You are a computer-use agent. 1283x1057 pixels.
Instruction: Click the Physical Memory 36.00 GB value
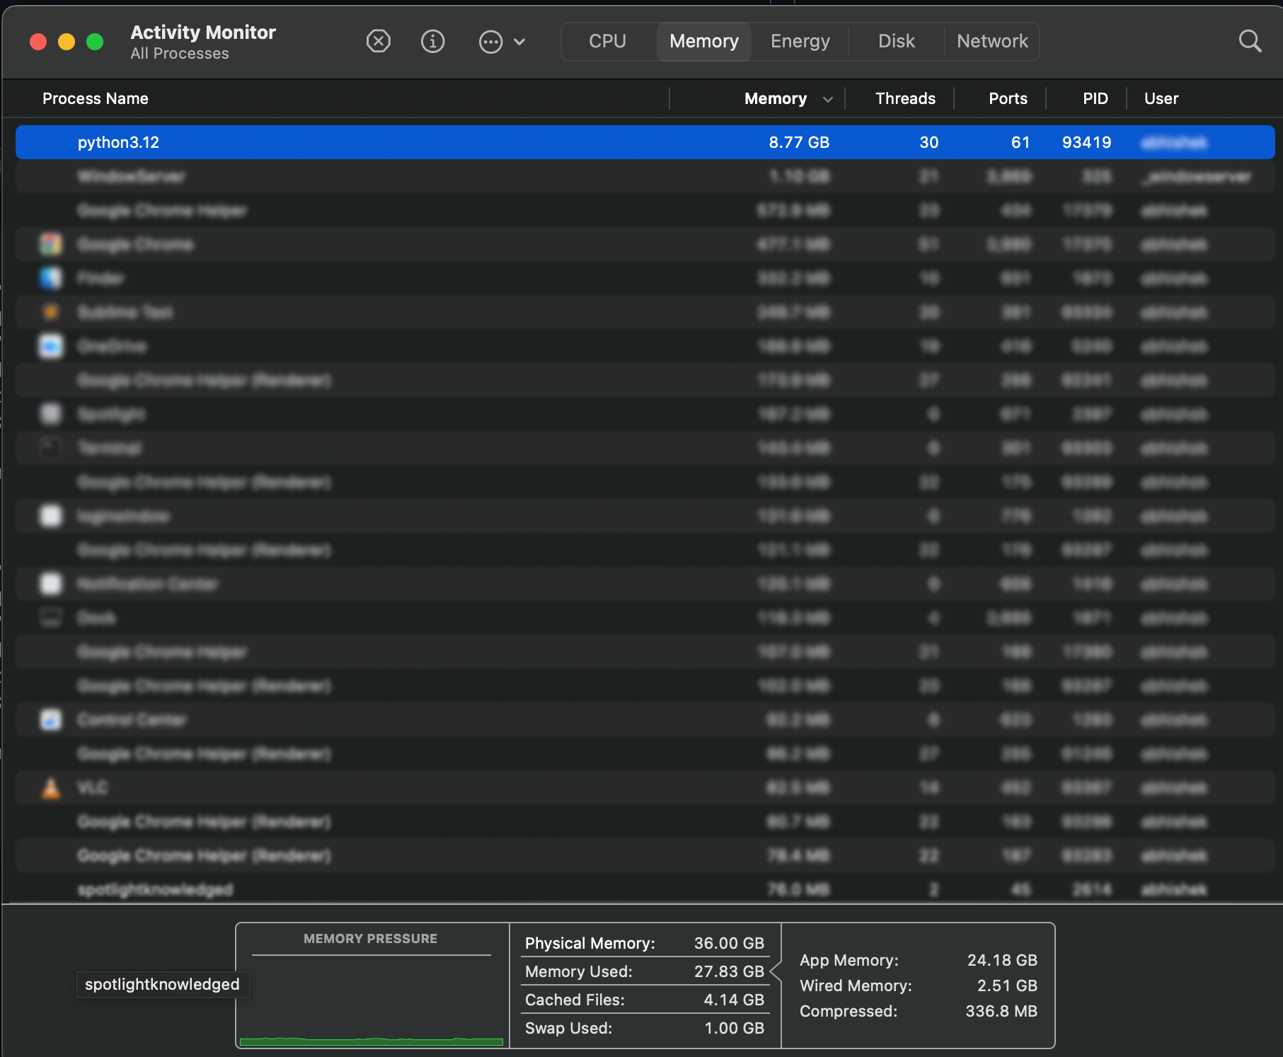pos(729,943)
